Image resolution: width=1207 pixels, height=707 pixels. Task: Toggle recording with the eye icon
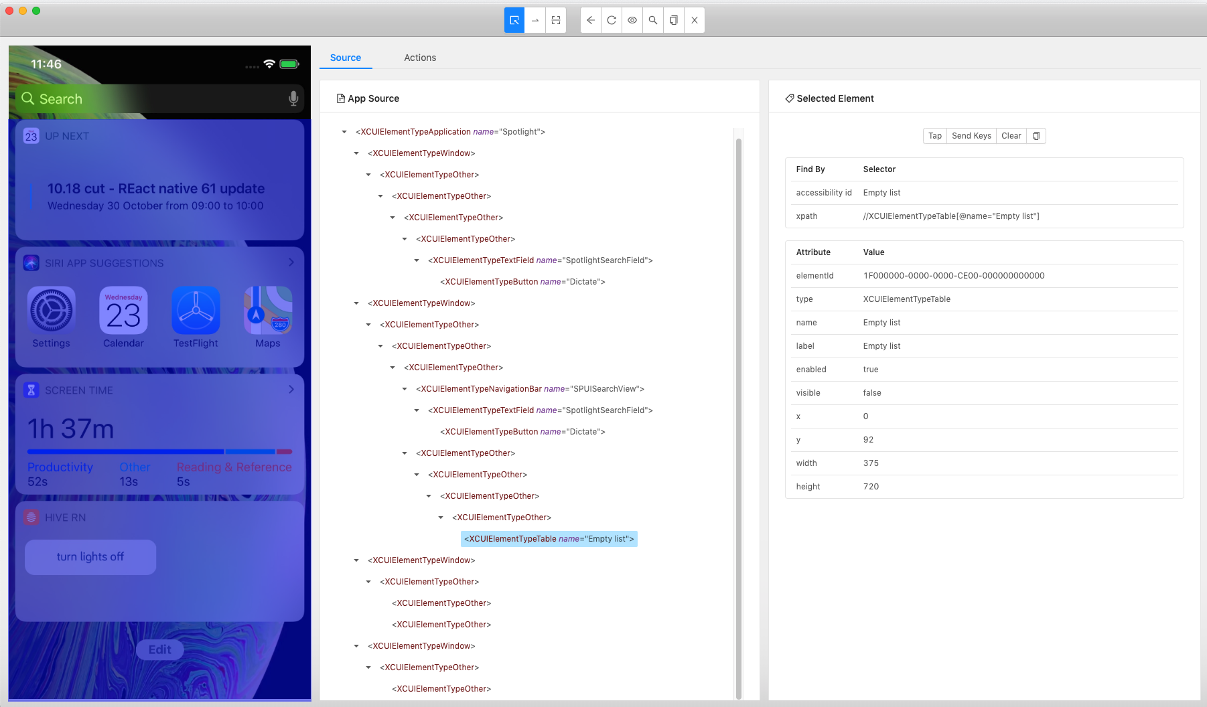point(632,20)
